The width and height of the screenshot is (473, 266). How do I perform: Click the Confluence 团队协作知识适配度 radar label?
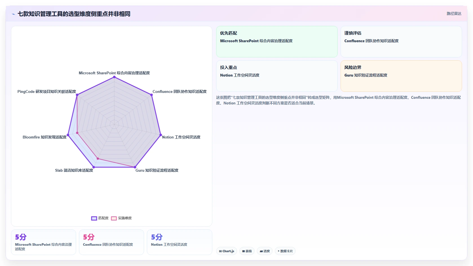pos(180,91)
